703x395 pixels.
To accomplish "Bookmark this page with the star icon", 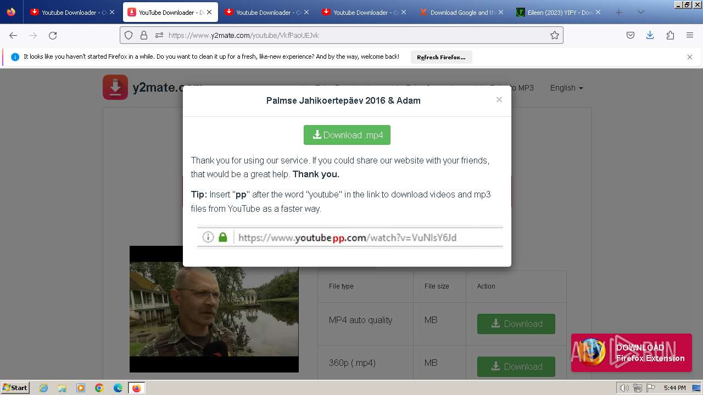I will click(x=555, y=35).
